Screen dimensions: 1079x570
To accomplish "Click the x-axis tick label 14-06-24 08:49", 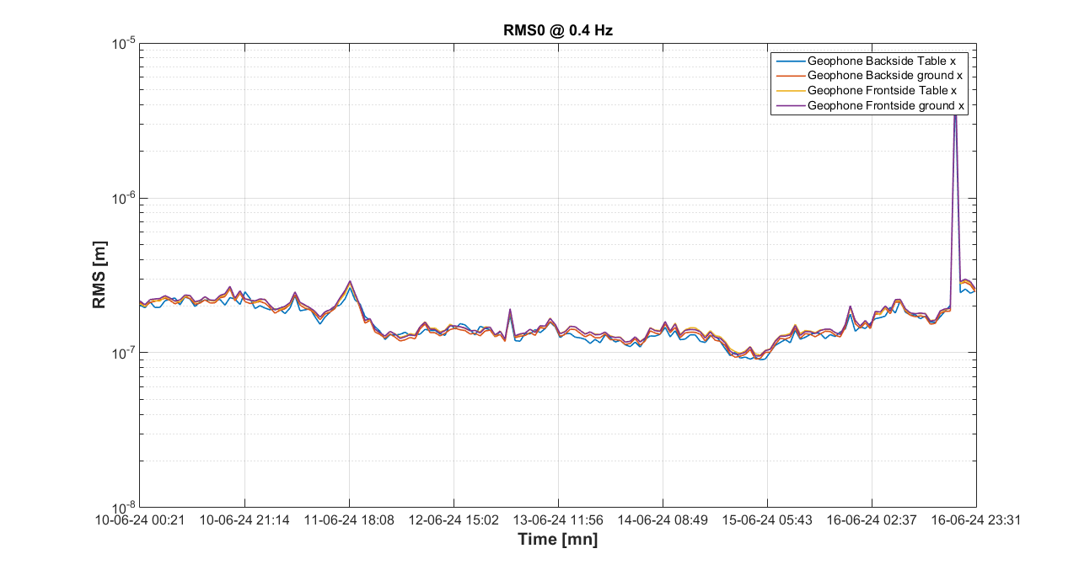I will coord(663,520).
